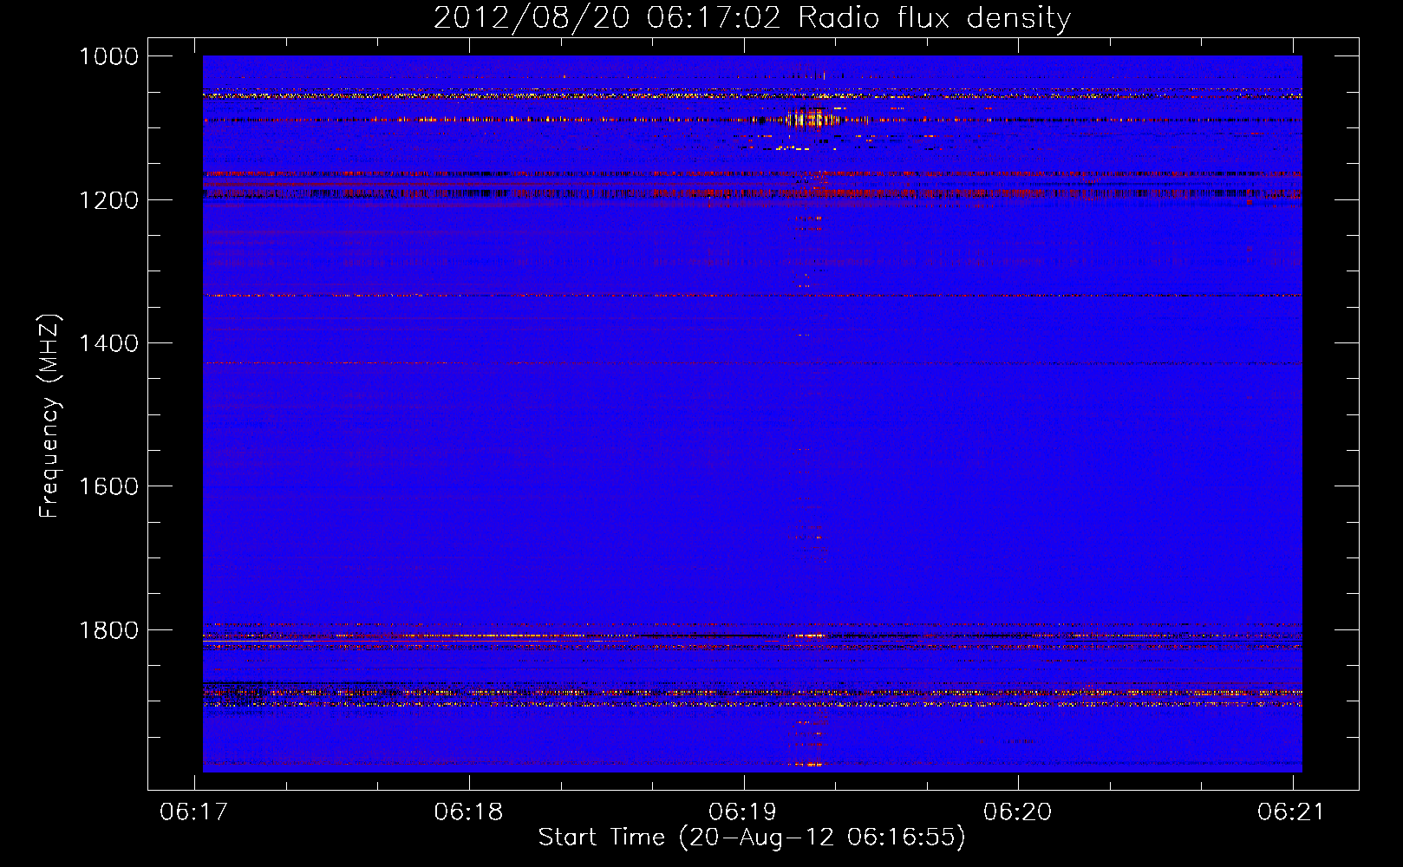The height and width of the screenshot is (867, 1403).
Task: Click the 06:17 time axis label
Action: click(x=194, y=812)
